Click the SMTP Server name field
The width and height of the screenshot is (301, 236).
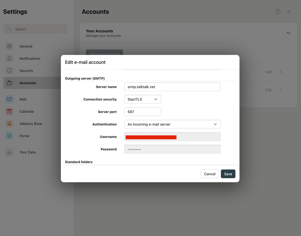click(172, 87)
